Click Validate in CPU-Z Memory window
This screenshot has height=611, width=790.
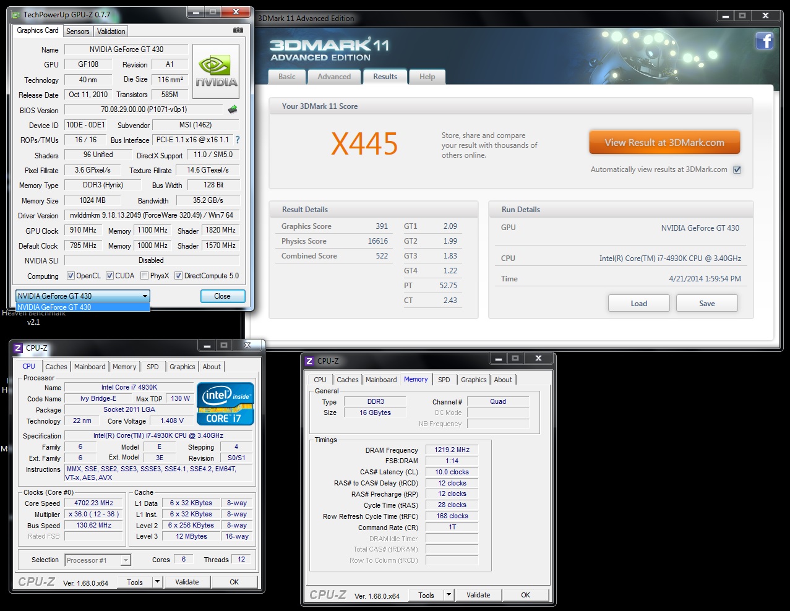click(x=478, y=595)
